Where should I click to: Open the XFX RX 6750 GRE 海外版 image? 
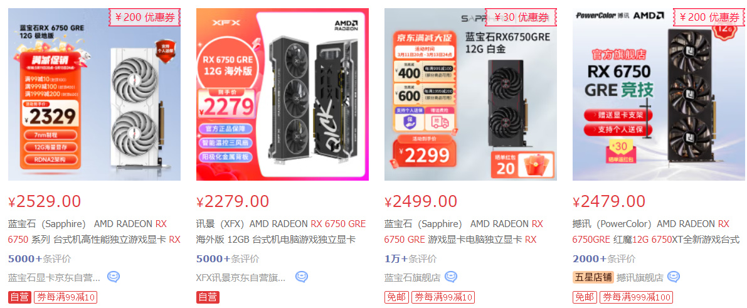click(x=282, y=94)
